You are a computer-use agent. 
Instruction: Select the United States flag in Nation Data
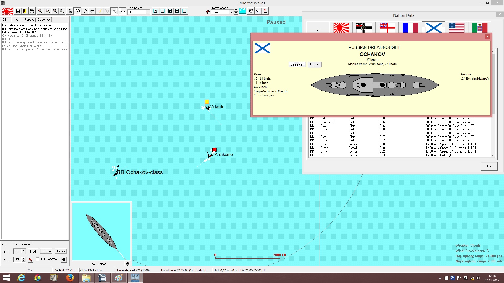point(457,28)
